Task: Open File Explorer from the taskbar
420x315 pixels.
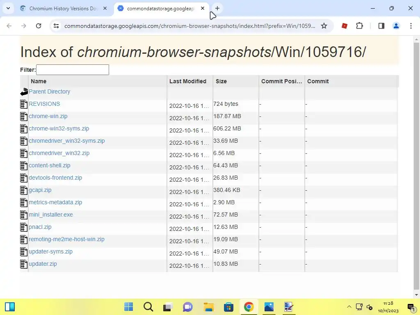Action: pyautogui.click(x=209, y=307)
